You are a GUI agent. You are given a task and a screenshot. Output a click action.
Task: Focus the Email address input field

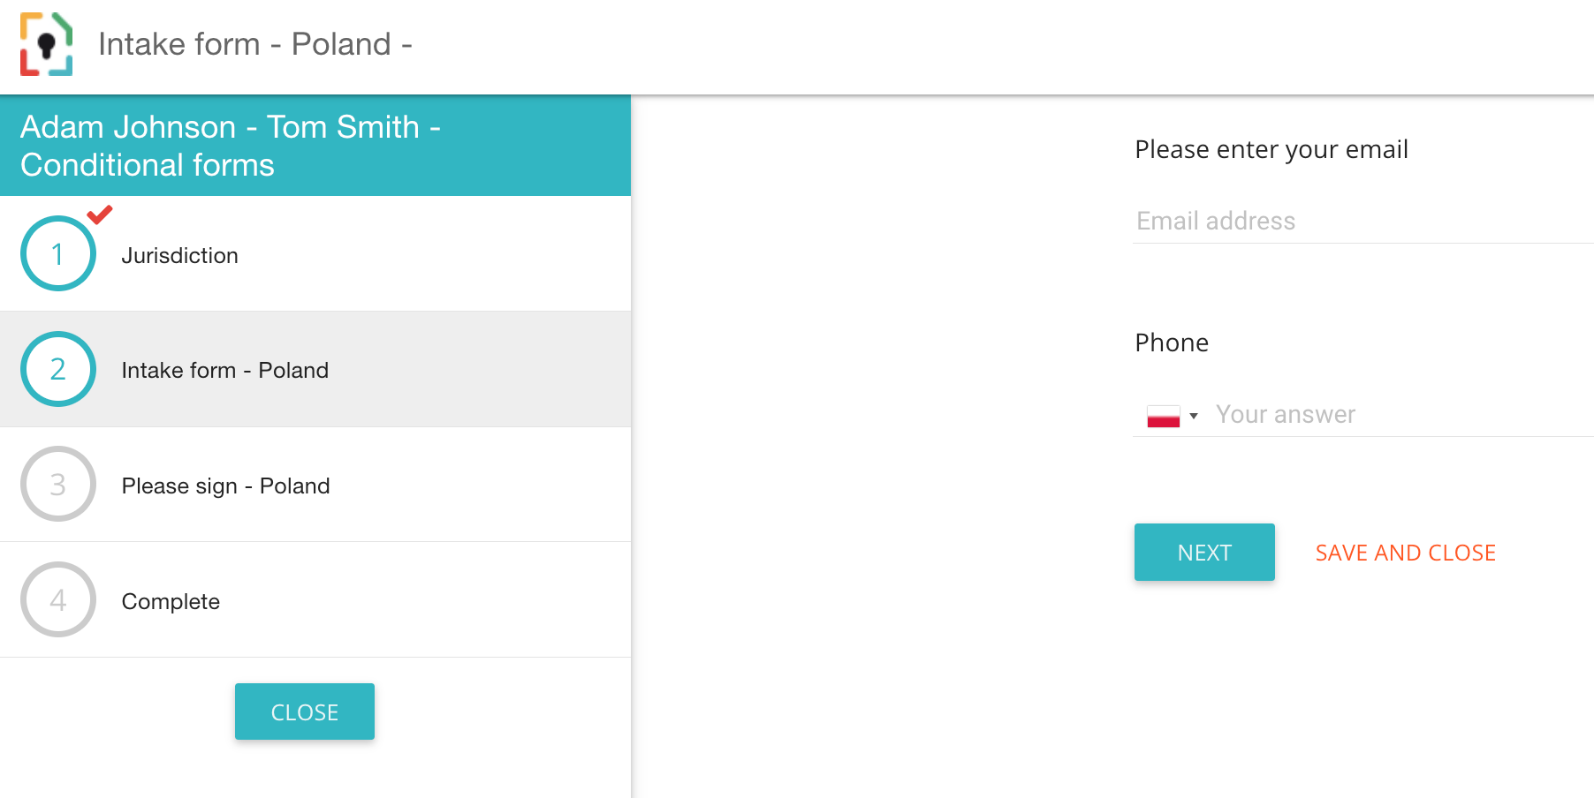tap(1361, 221)
